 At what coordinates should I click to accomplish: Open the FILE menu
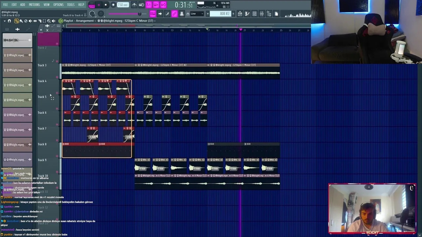[5, 5]
